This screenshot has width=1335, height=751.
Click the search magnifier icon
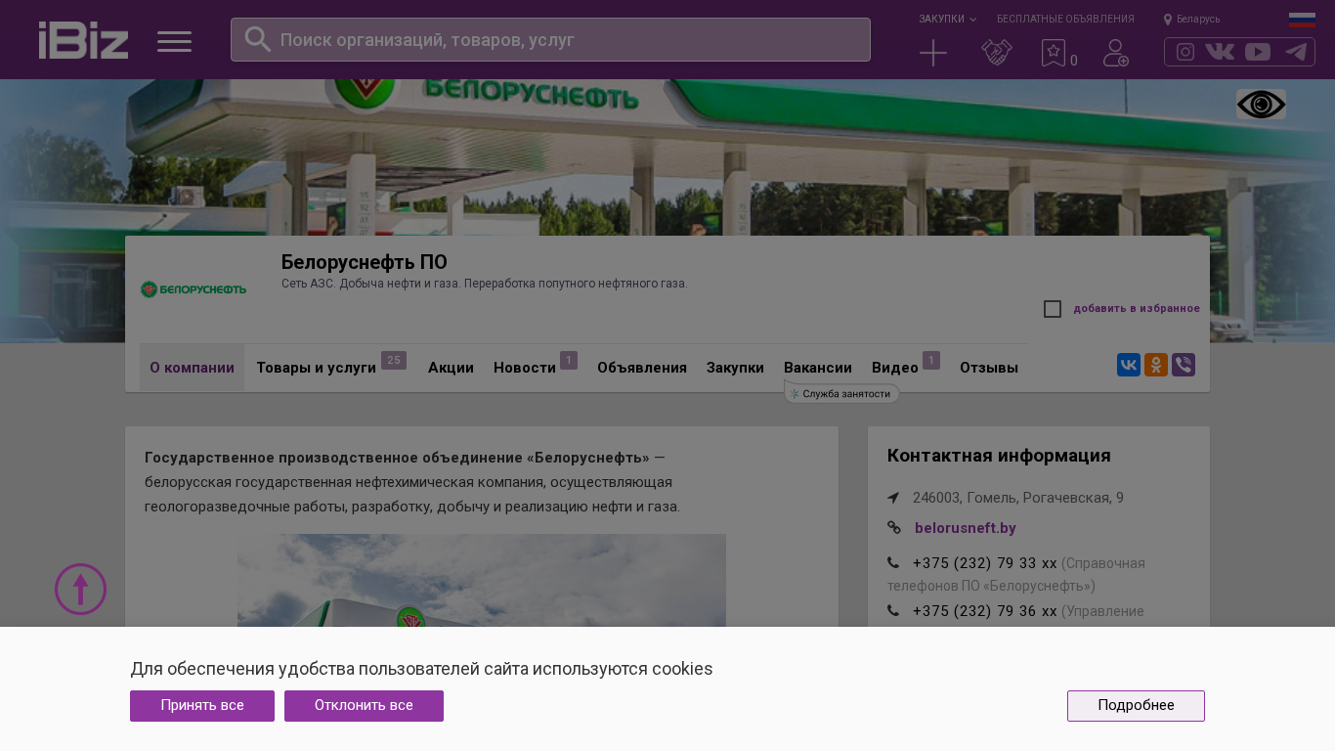(x=257, y=39)
